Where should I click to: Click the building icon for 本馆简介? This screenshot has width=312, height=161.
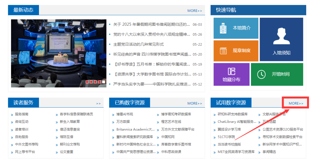click(223, 28)
